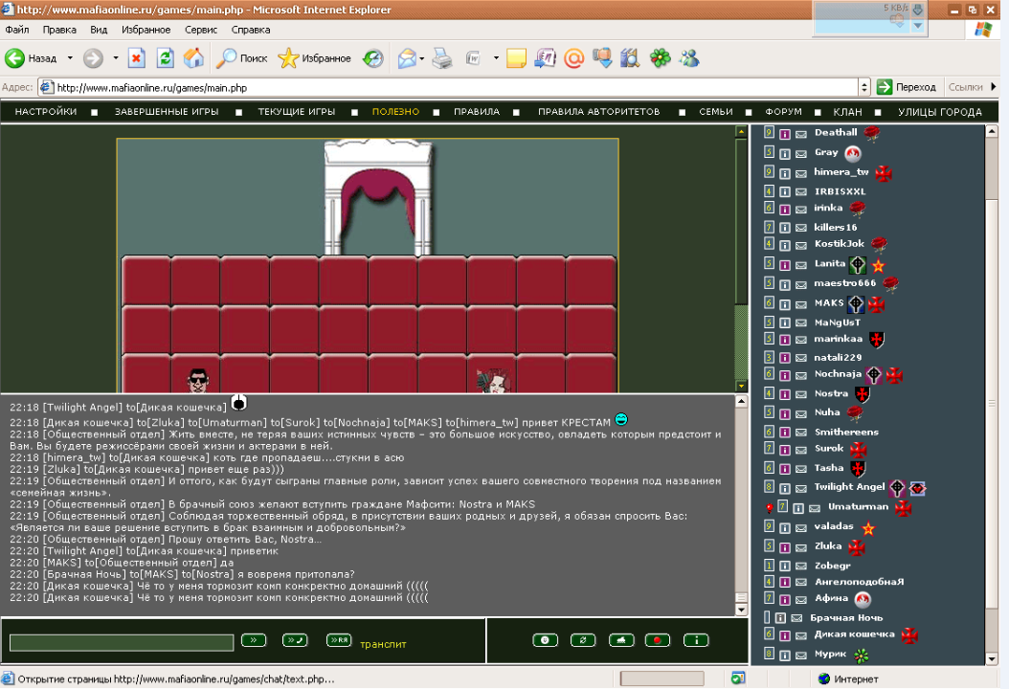Click the Stop loading icon

(x=136, y=58)
